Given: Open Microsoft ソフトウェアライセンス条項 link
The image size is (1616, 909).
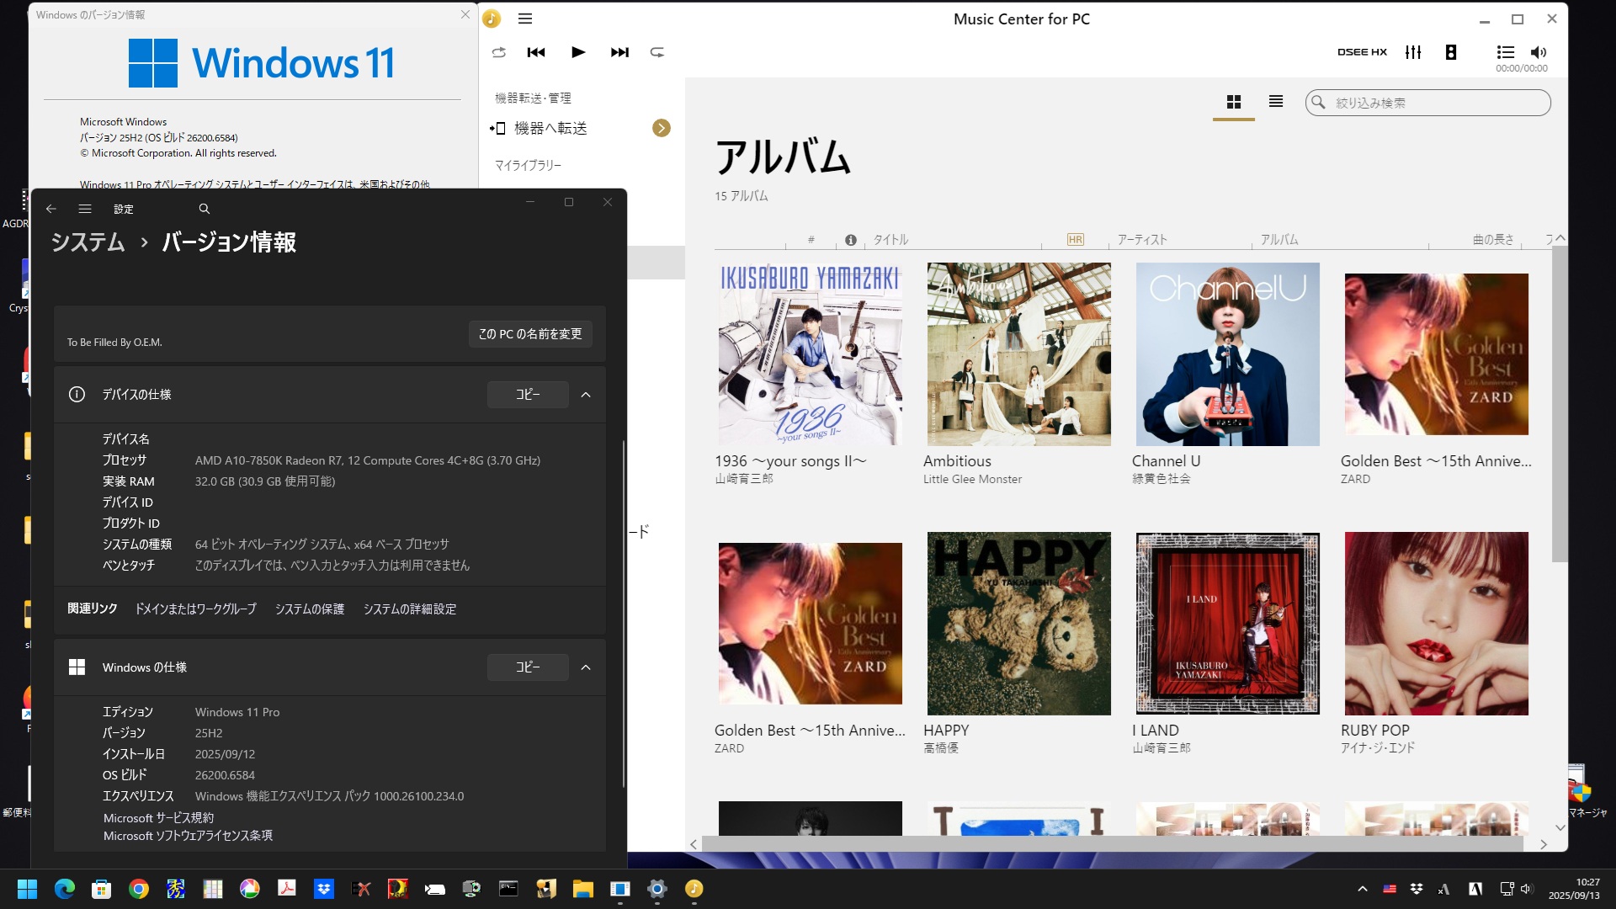Looking at the screenshot, I should point(188,836).
